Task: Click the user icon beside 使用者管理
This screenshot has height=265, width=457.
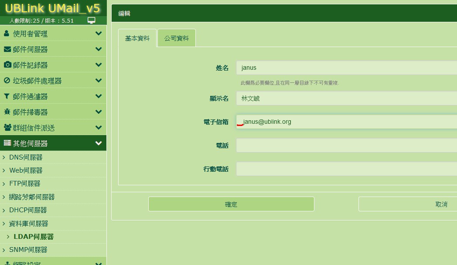Action: pos(7,34)
